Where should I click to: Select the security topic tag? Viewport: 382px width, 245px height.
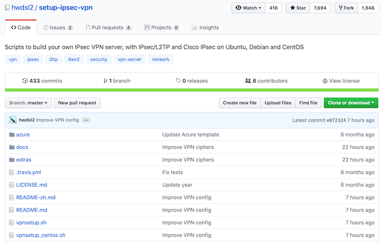click(98, 60)
